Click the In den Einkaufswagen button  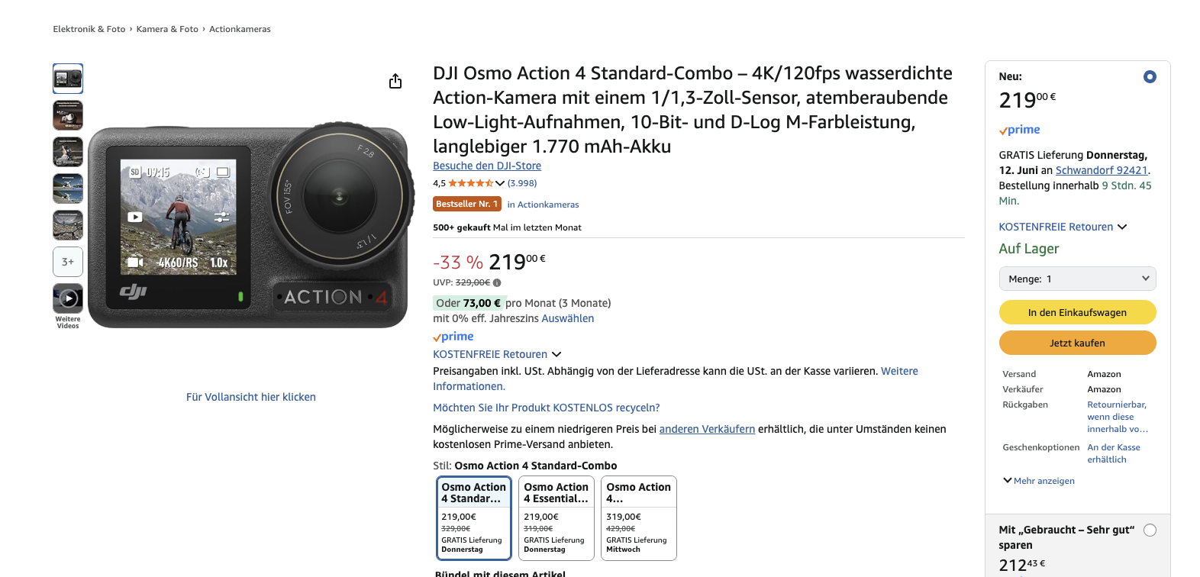coord(1077,312)
